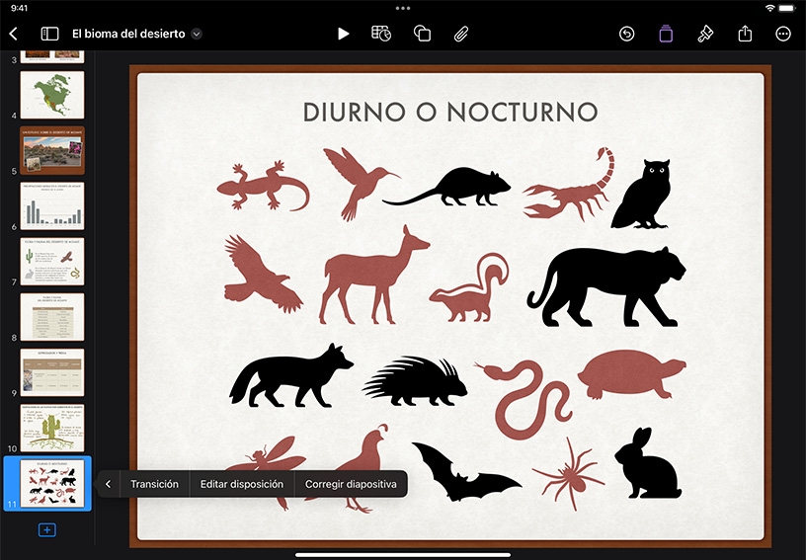The height and width of the screenshot is (560, 806).
Task: Select the DIURNO O NOCTURNO title text
Action: coord(450,112)
